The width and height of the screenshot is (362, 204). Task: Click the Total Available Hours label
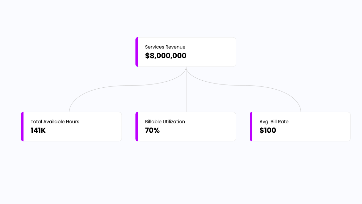[x=55, y=122]
